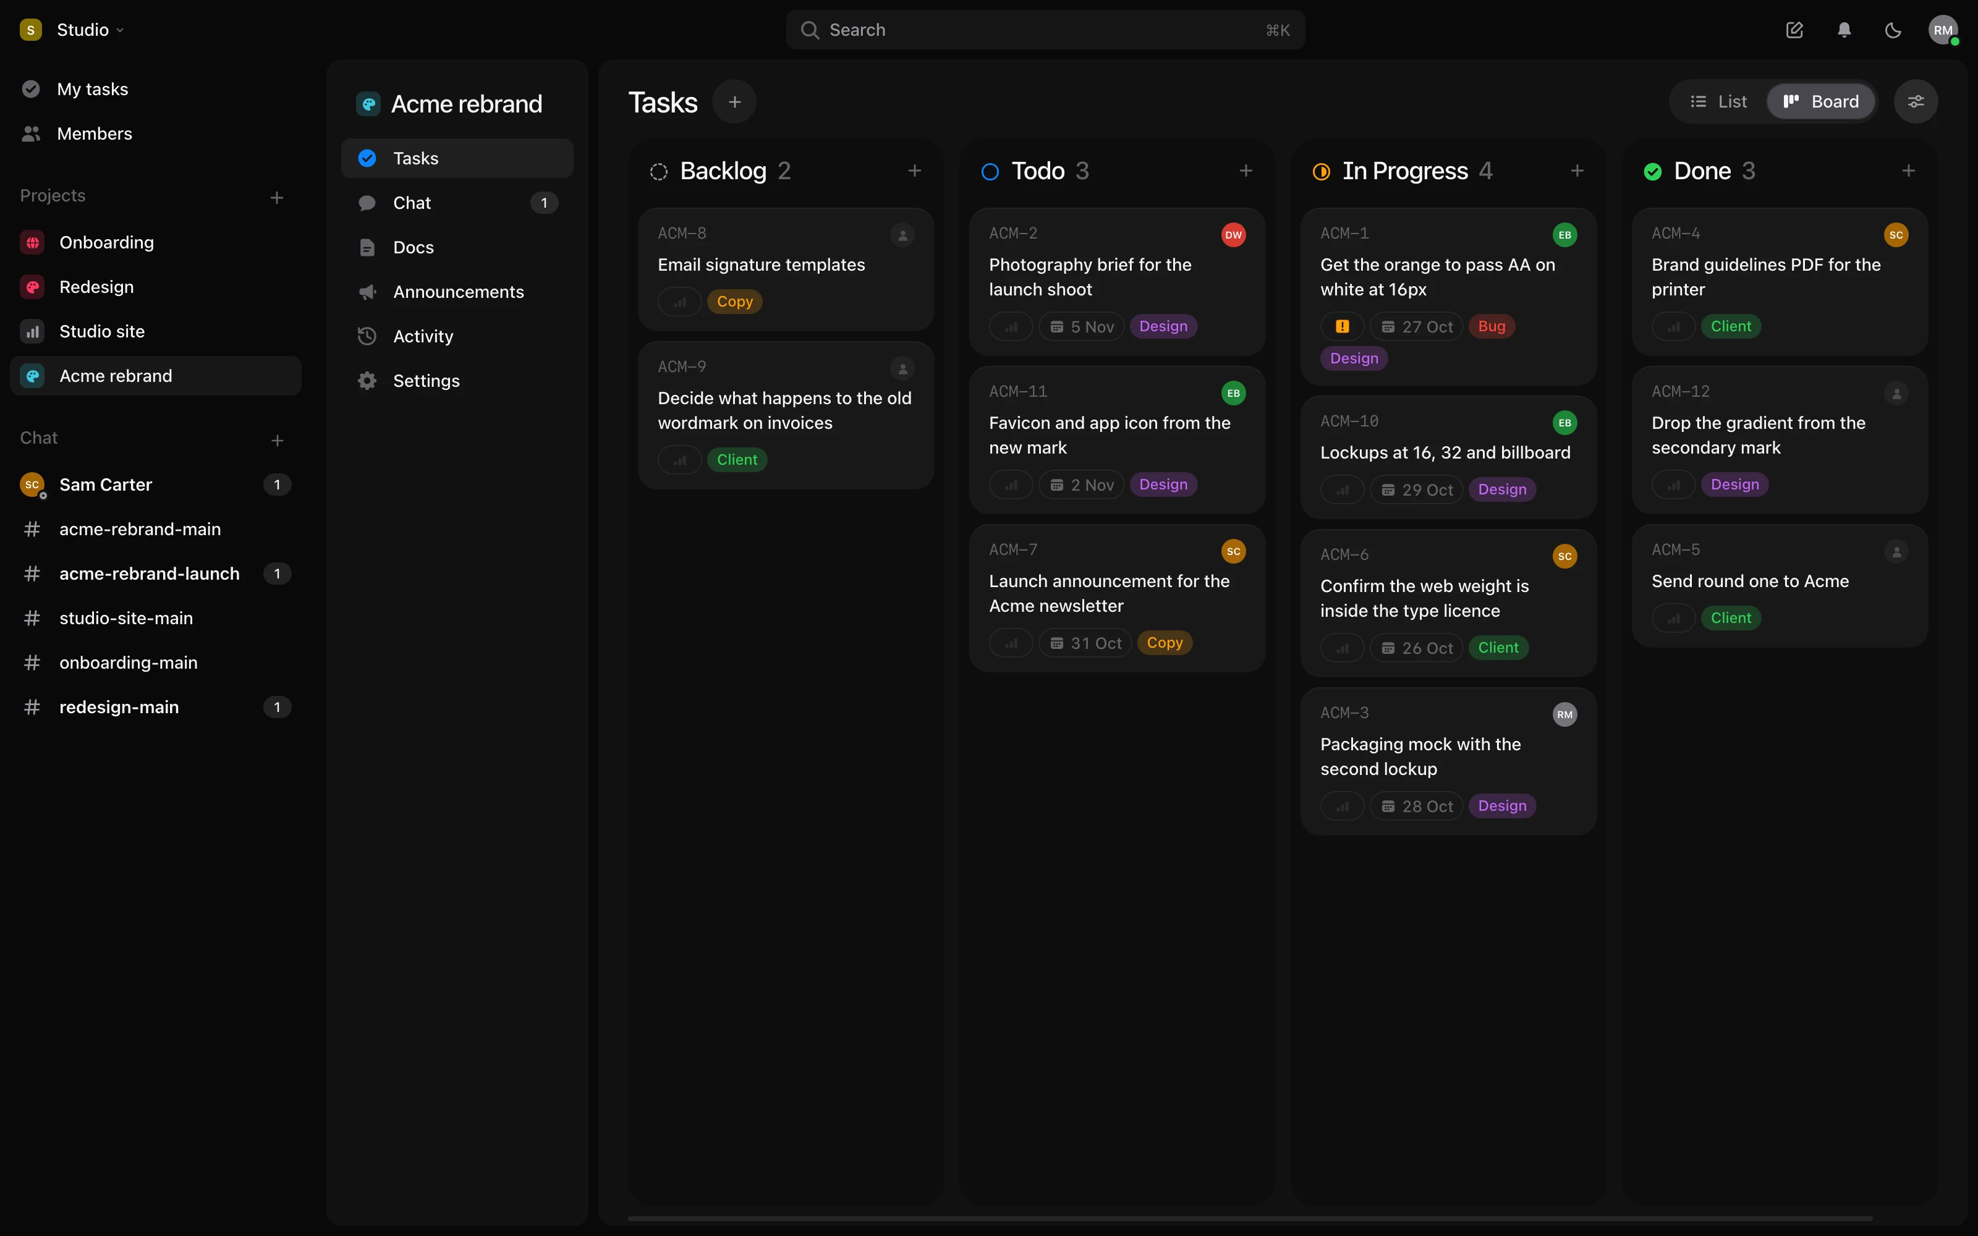Open the Redesign project
The image size is (1978, 1236).
click(x=155, y=287)
